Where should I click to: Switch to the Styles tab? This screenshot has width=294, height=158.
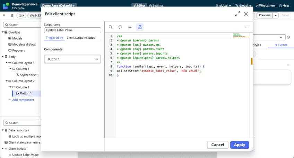(x=257, y=45)
